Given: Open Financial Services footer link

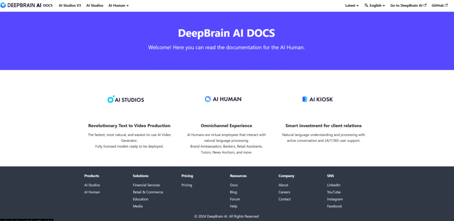Looking at the screenshot, I should 146,185.
